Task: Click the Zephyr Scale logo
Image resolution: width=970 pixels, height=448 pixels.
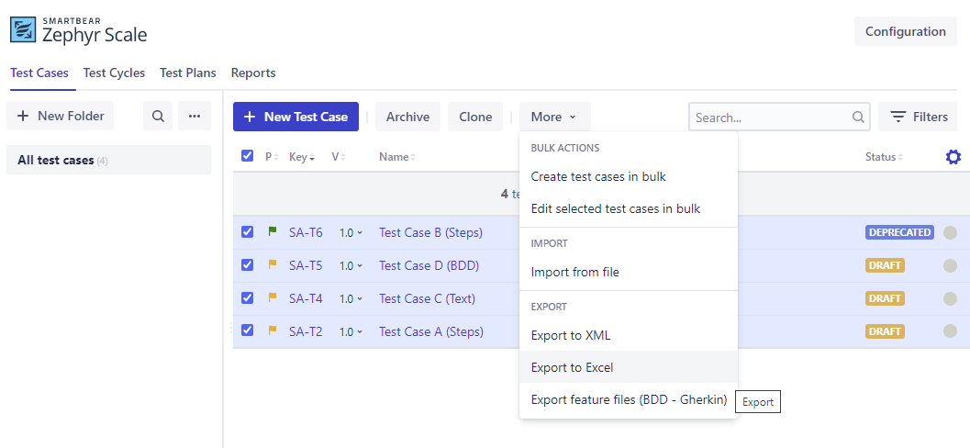Action: pyautogui.click(x=79, y=31)
